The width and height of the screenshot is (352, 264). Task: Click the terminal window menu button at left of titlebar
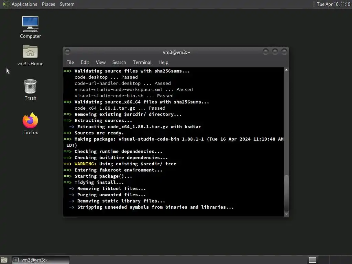pos(67,52)
